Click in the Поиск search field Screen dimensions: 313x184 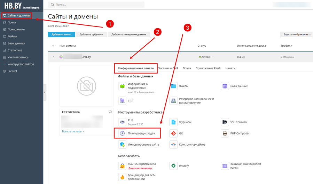click(97, 5)
